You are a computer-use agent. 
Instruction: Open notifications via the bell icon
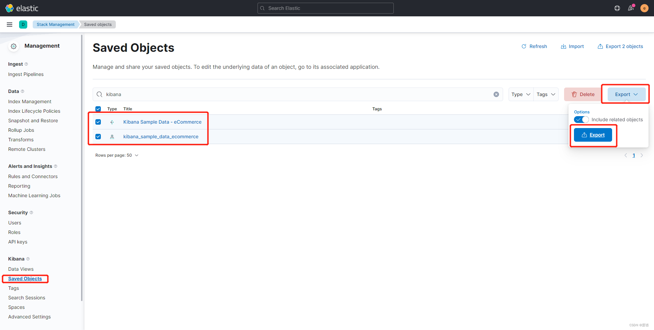631,8
